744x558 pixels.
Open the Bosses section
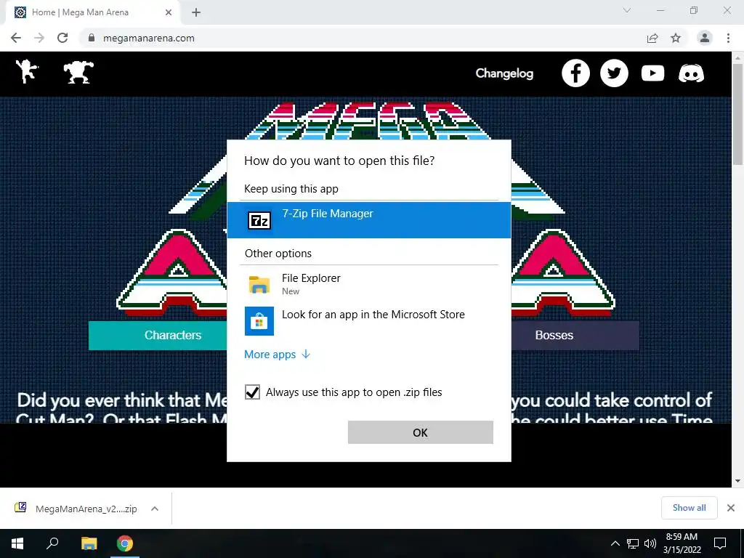point(575,336)
